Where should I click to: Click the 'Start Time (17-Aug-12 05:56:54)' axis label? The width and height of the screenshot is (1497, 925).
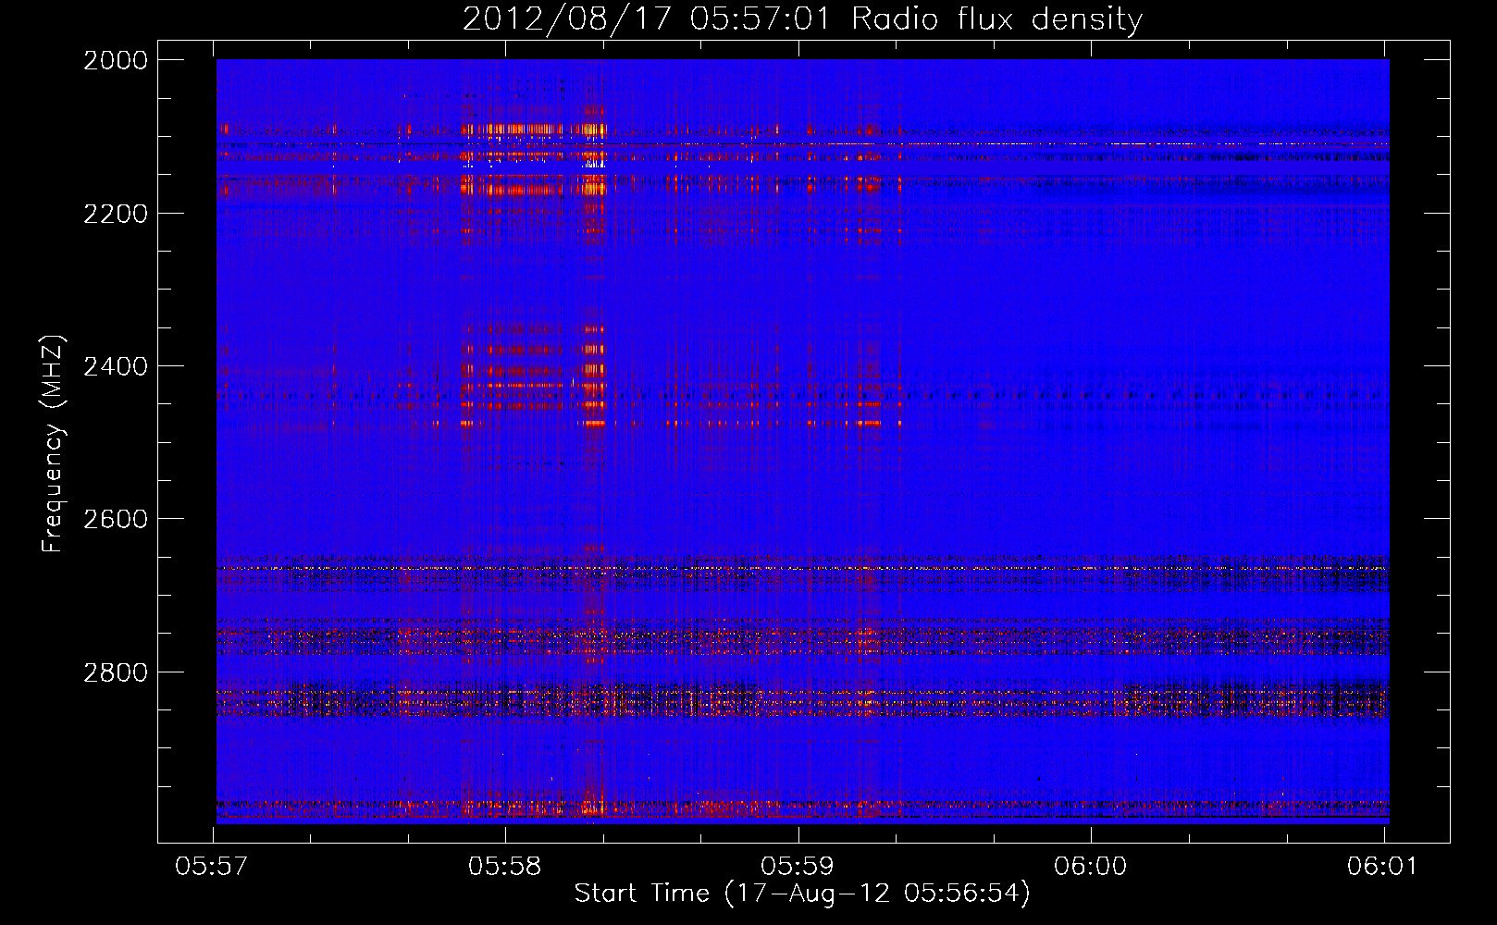coord(802,894)
